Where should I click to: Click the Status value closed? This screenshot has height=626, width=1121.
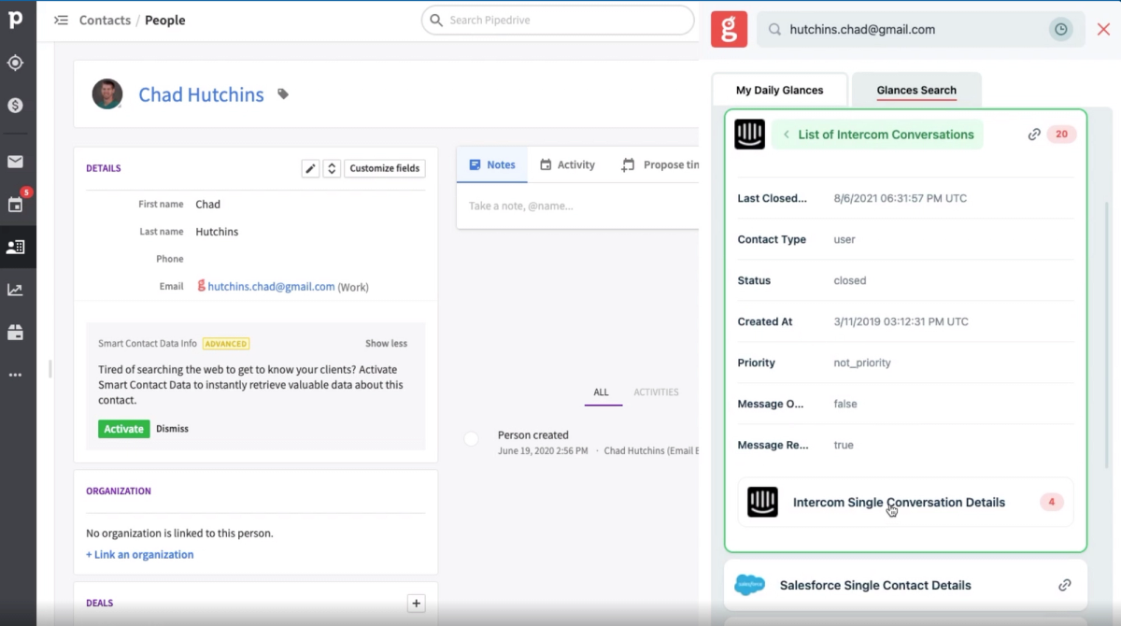click(850, 280)
